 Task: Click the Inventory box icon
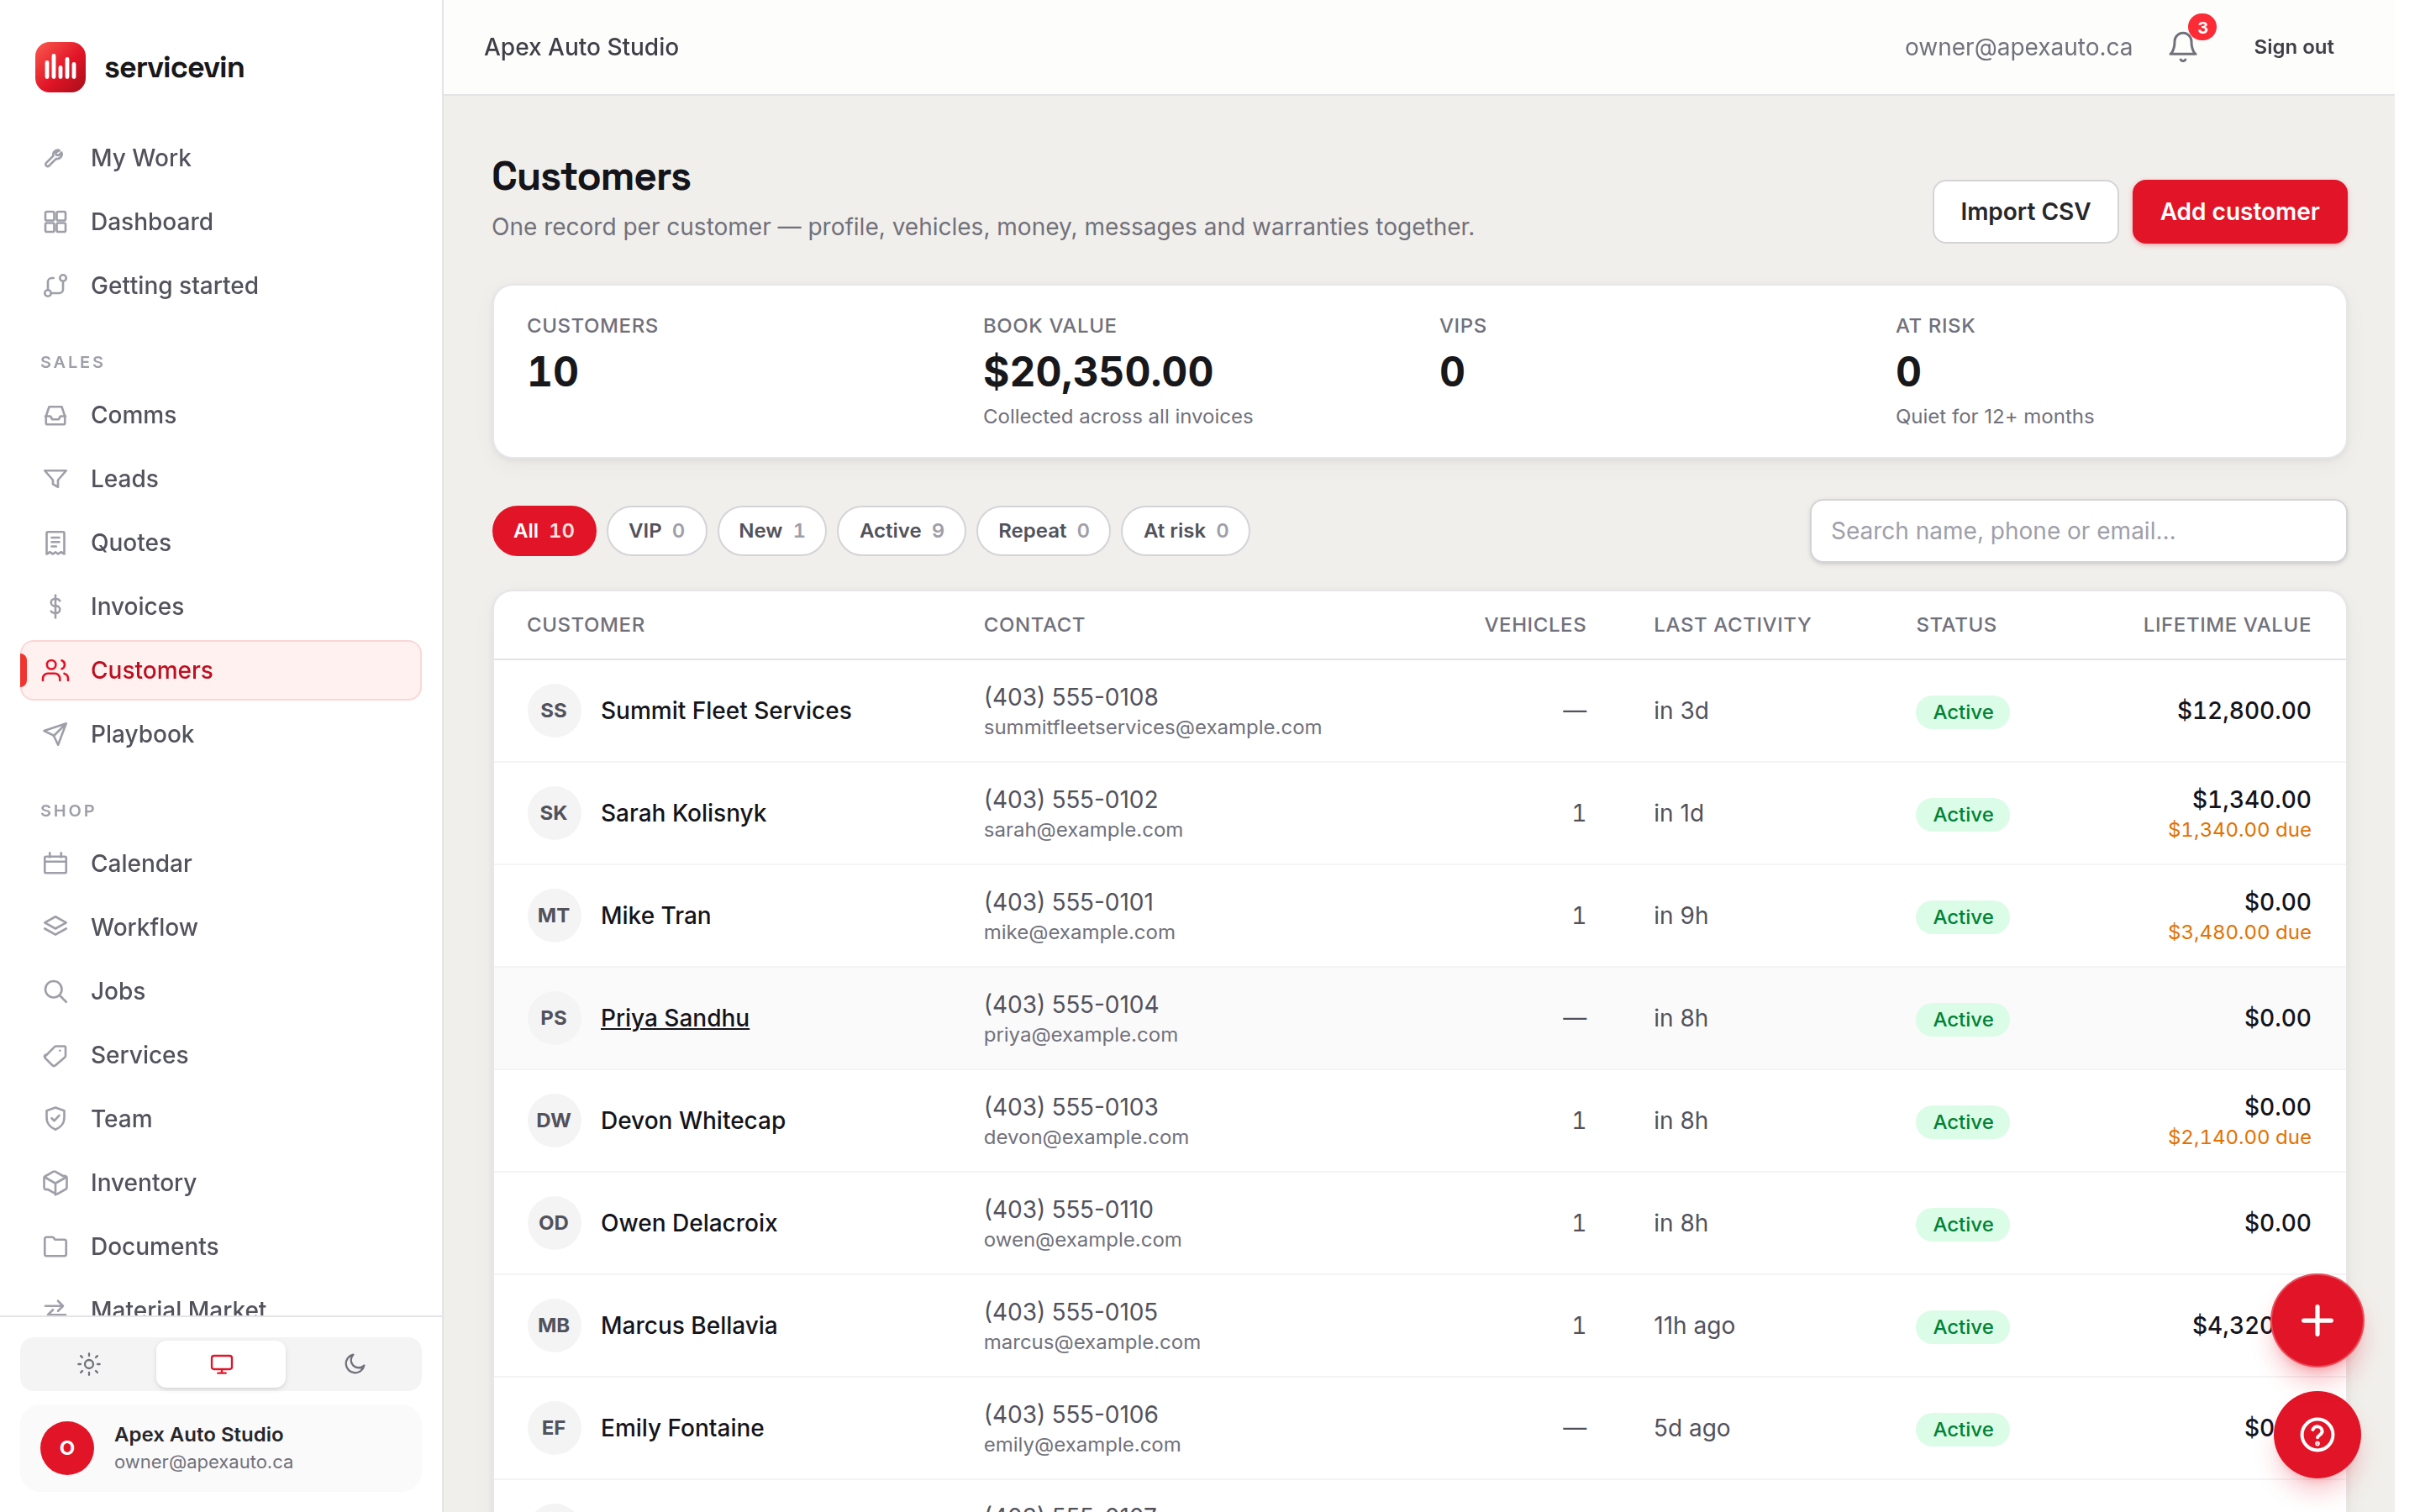pyautogui.click(x=55, y=1183)
